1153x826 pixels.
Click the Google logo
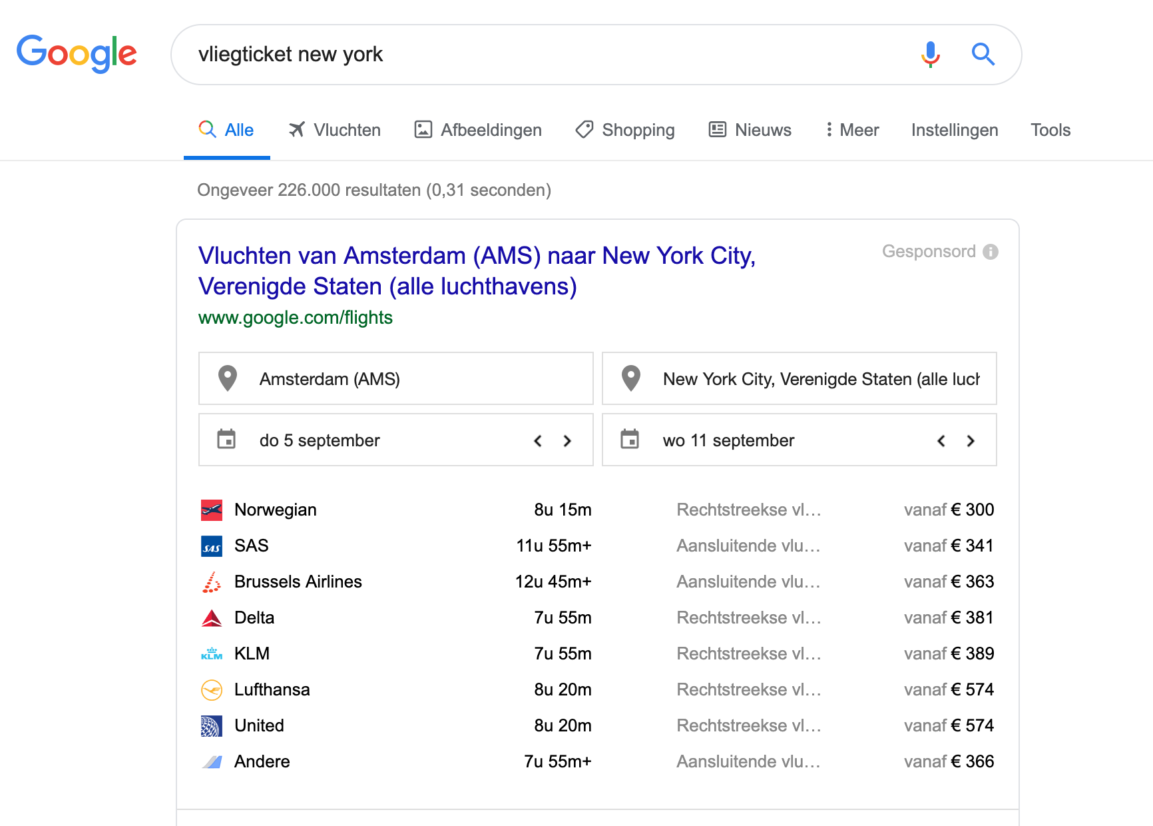tap(77, 53)
